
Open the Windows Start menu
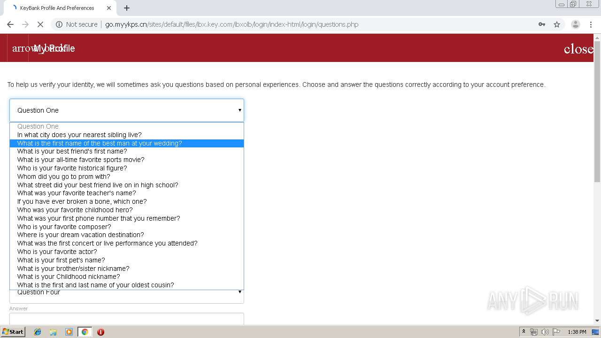tap(13, 332)
